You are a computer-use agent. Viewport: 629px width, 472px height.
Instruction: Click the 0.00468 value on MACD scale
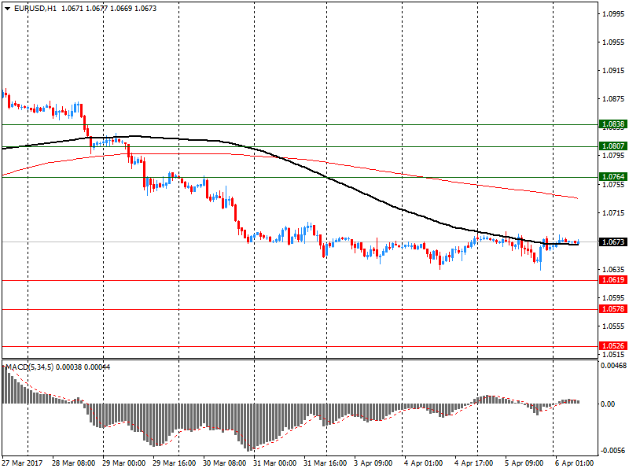613,366
